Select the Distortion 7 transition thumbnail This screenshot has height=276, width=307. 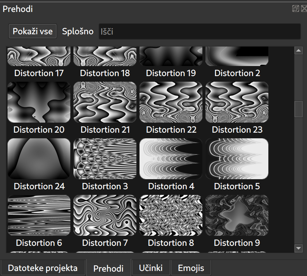tap(105, 215)
